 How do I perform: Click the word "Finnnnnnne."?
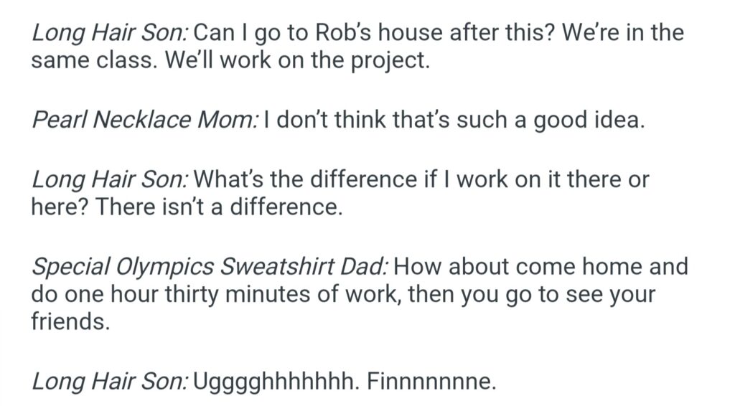click(x=431, y=381)
